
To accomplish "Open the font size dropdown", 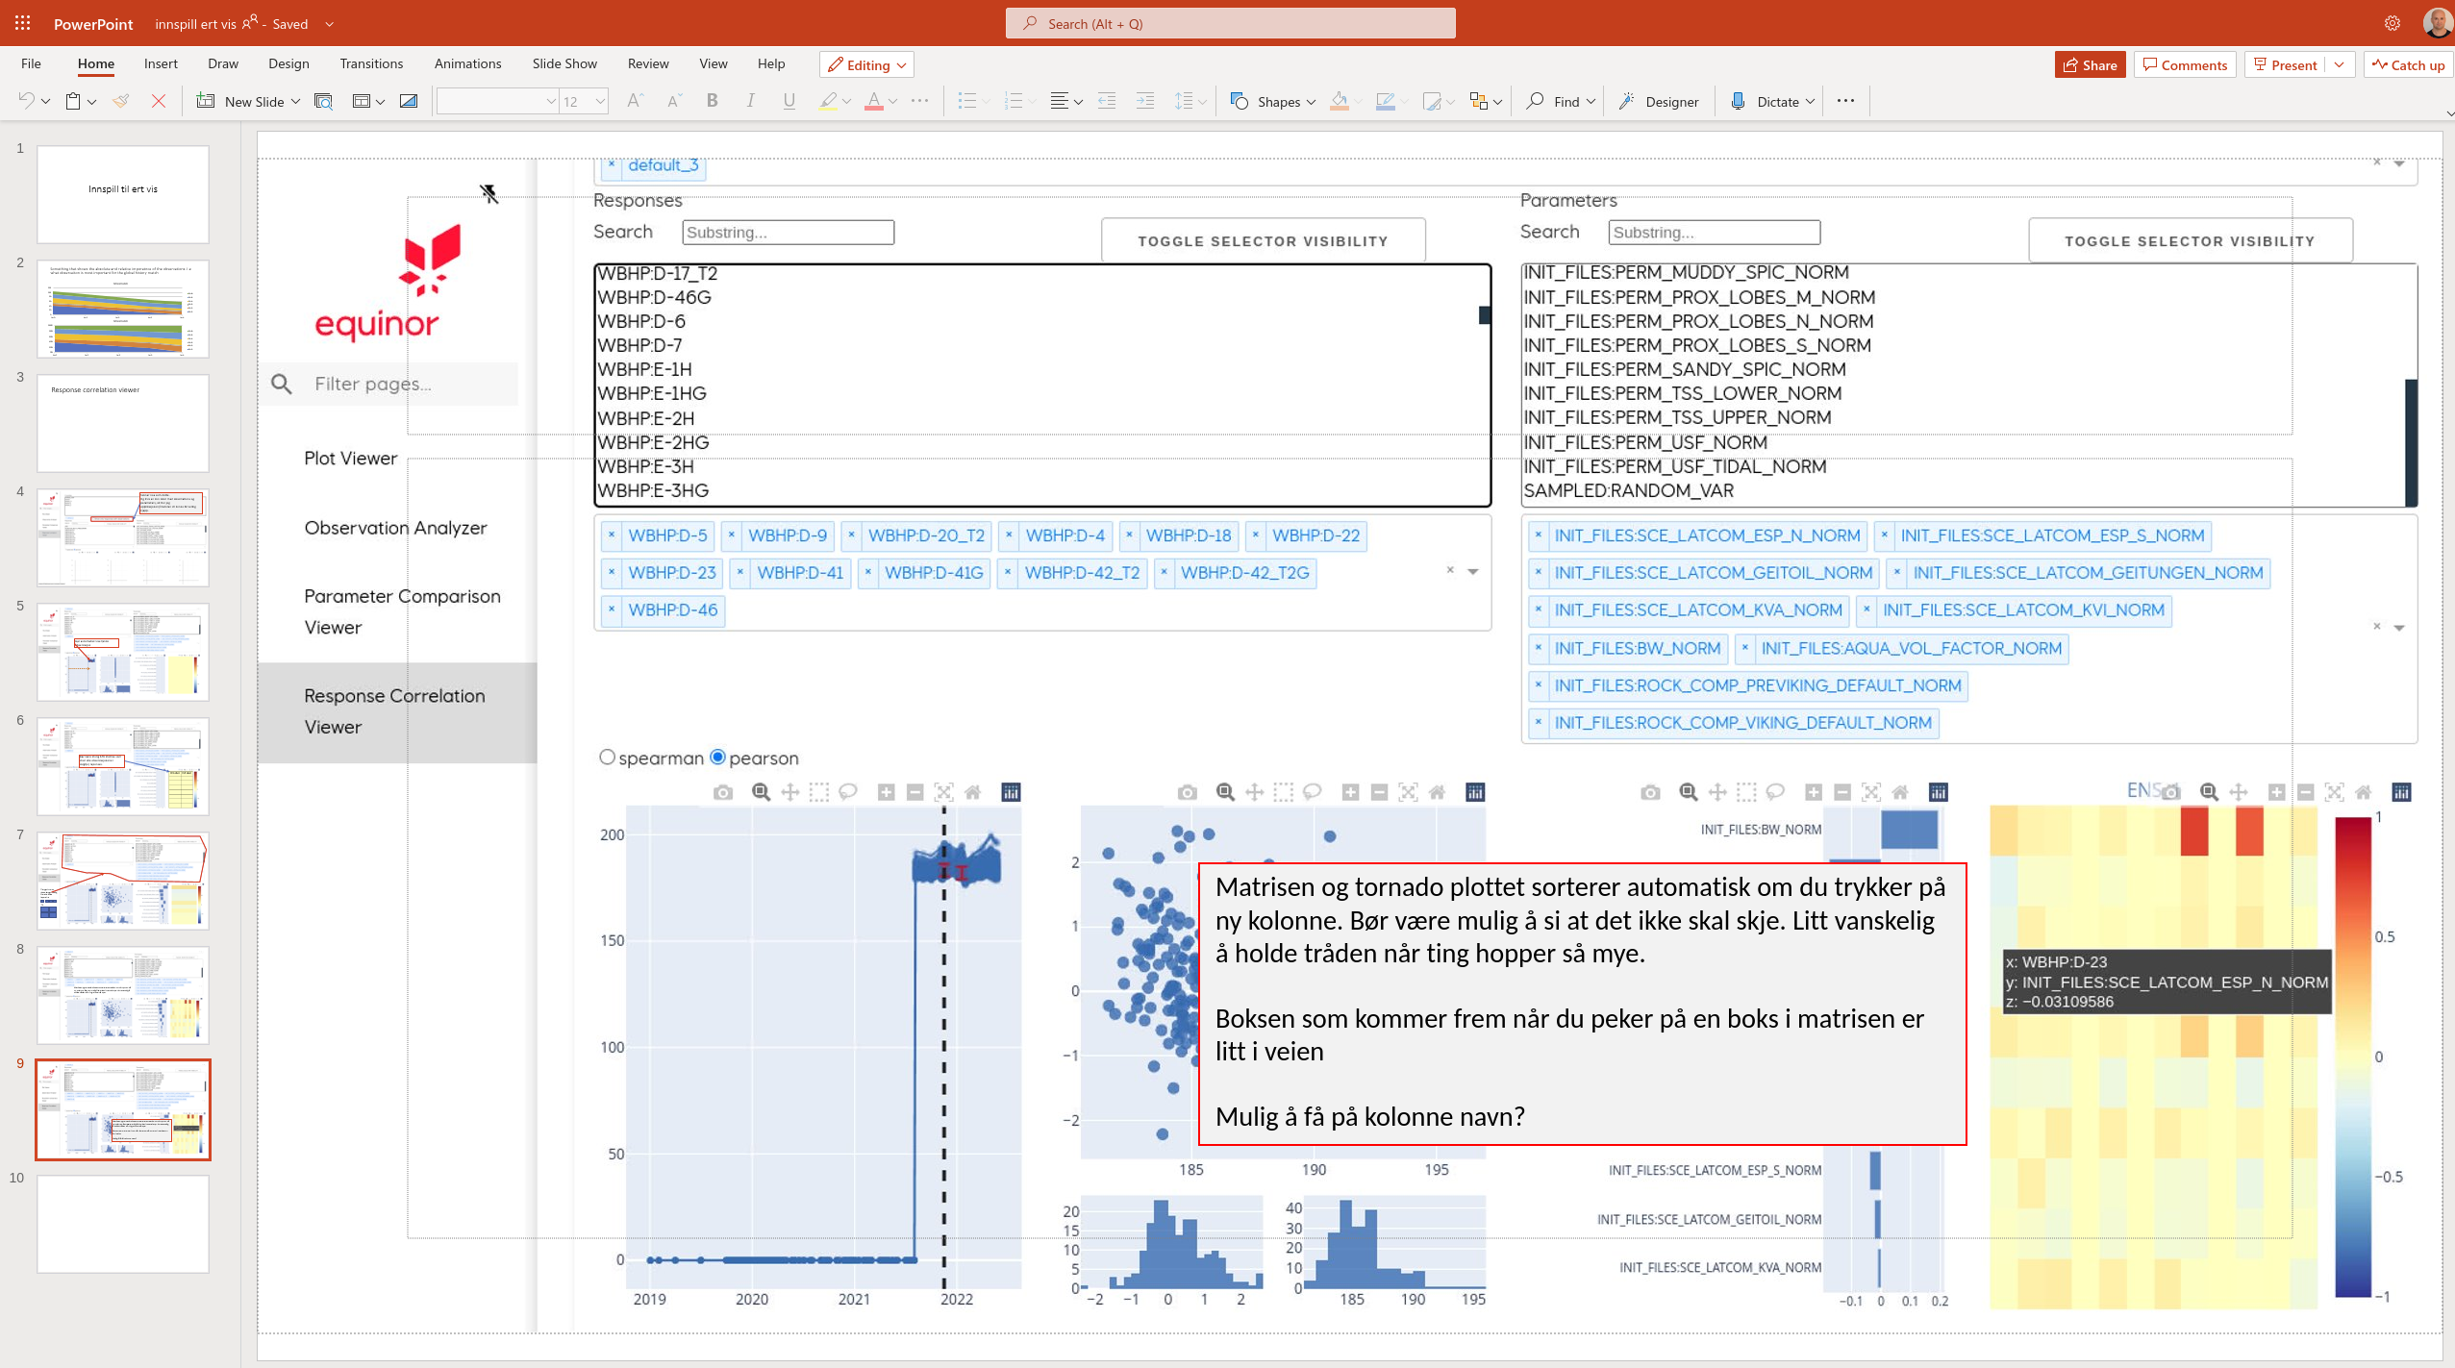I will [598, 101].
